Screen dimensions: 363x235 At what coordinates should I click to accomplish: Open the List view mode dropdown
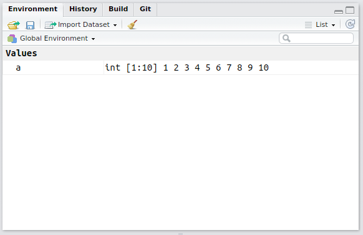coord(333,25)
